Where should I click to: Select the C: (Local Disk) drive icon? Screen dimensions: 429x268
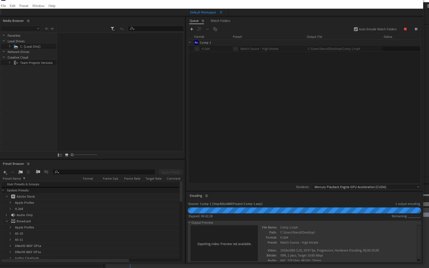click(x=16, y=47)
